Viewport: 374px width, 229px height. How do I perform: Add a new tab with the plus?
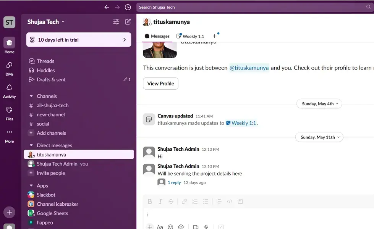(x=215, y=36)
